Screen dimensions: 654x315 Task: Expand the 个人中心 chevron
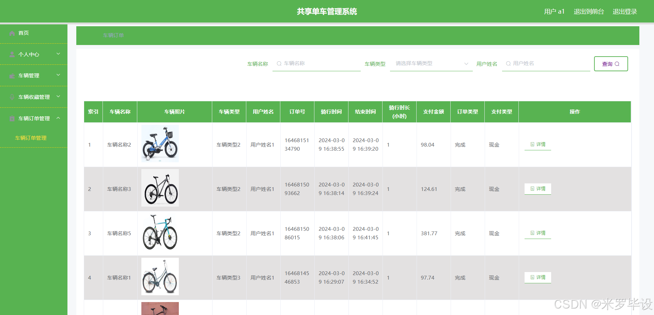[58, 54]
